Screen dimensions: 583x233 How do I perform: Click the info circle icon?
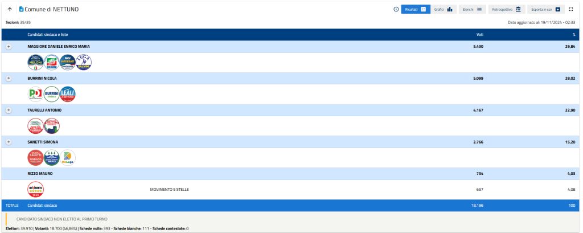(x=396, y=10)
